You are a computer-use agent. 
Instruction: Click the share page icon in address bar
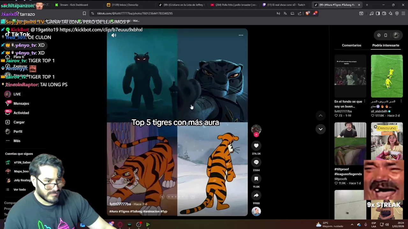click(x=300, y=13)
